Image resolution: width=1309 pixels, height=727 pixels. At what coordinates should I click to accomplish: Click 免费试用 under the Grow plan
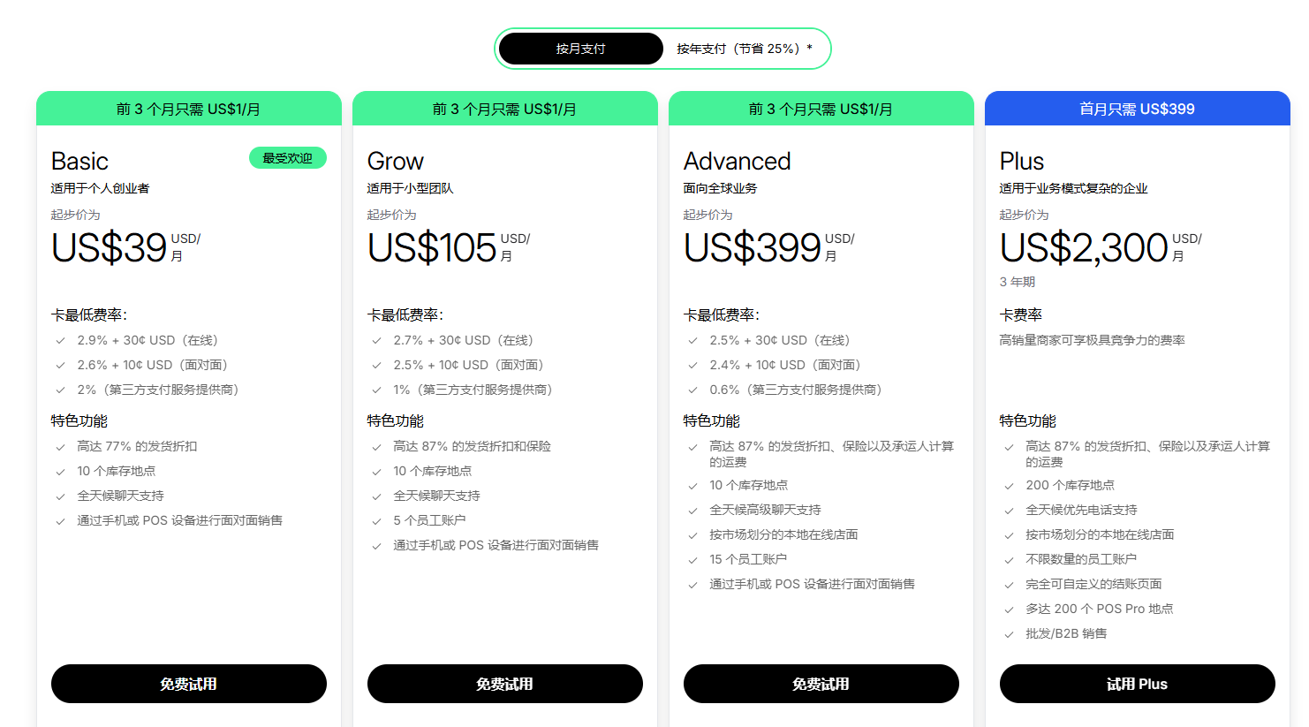coord(504,683)
